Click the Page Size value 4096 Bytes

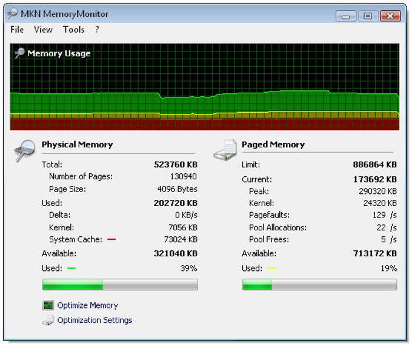tap(178, 189)
